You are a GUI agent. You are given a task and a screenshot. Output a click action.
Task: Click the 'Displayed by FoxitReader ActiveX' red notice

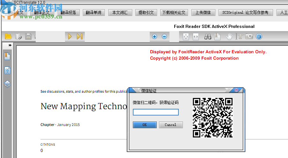208,52
